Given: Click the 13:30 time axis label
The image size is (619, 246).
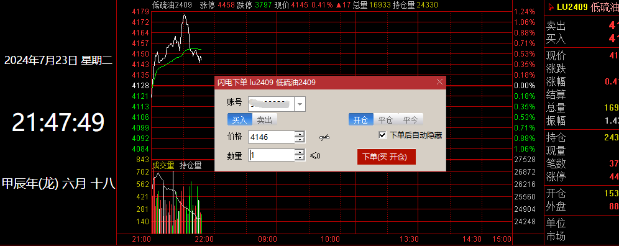Looking at the screenshot, I should coord(409,239).
